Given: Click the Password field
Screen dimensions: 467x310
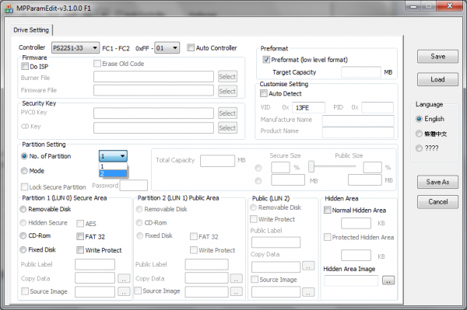Looking at the screenshot, I should [x=133, y=186].
